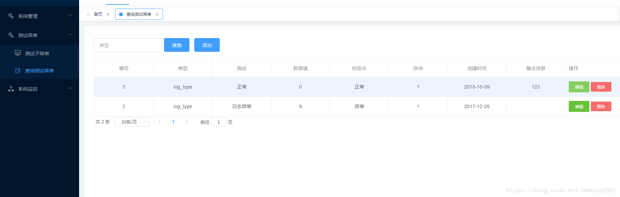Click the 添加 button

click(207, 45)
